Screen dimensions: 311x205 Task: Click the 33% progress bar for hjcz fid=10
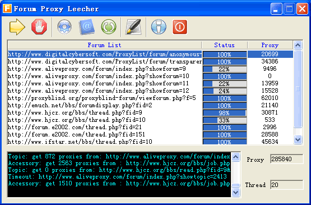[225, 120]
